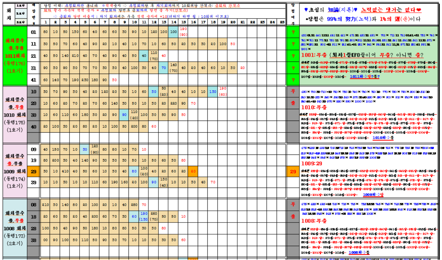Click the motto header beginning with ♥초심의
The image size is (442, 260).
tap(362, 10)
